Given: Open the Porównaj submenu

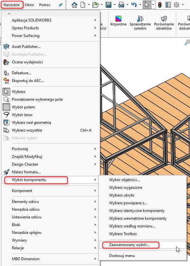Looking at the screenshot, I should [x=50, y=149].
